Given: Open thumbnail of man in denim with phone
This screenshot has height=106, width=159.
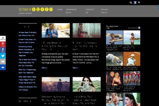Looking at the screenshot, I should (56, 30).
